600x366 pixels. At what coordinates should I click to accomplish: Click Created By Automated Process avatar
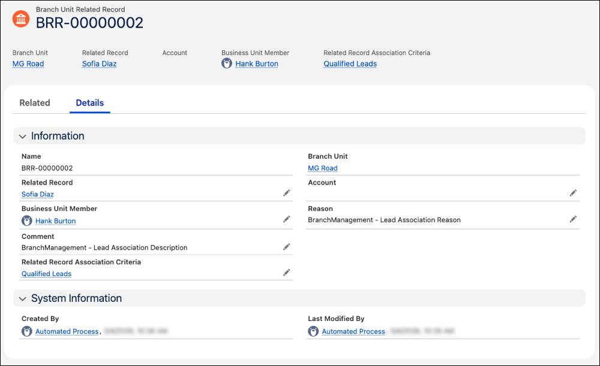[x=27, y=331]
